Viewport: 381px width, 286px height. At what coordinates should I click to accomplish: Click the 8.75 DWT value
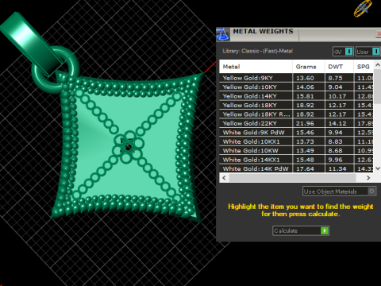click(x=335, y=78)
